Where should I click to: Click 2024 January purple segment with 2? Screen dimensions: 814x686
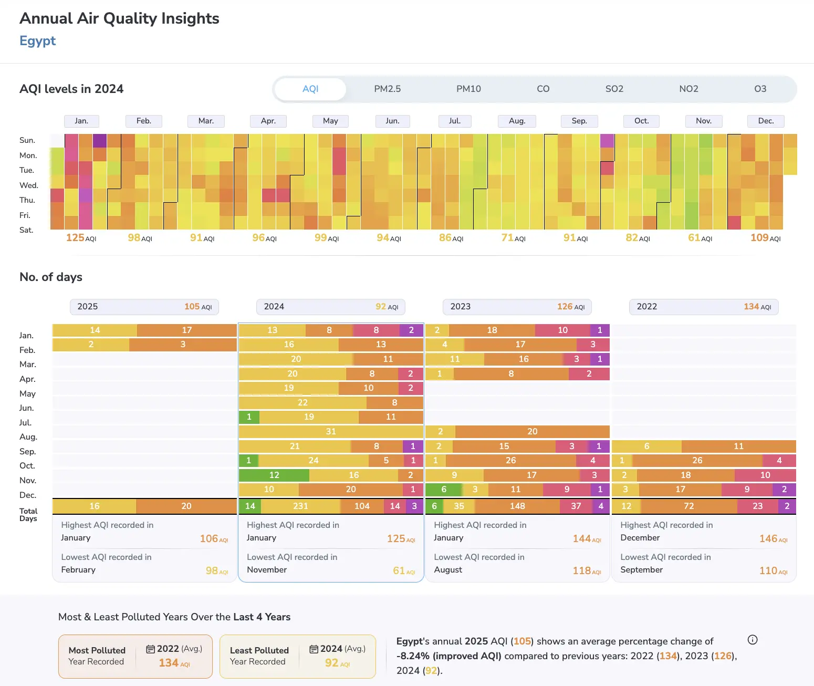click(x=411, y=330)
